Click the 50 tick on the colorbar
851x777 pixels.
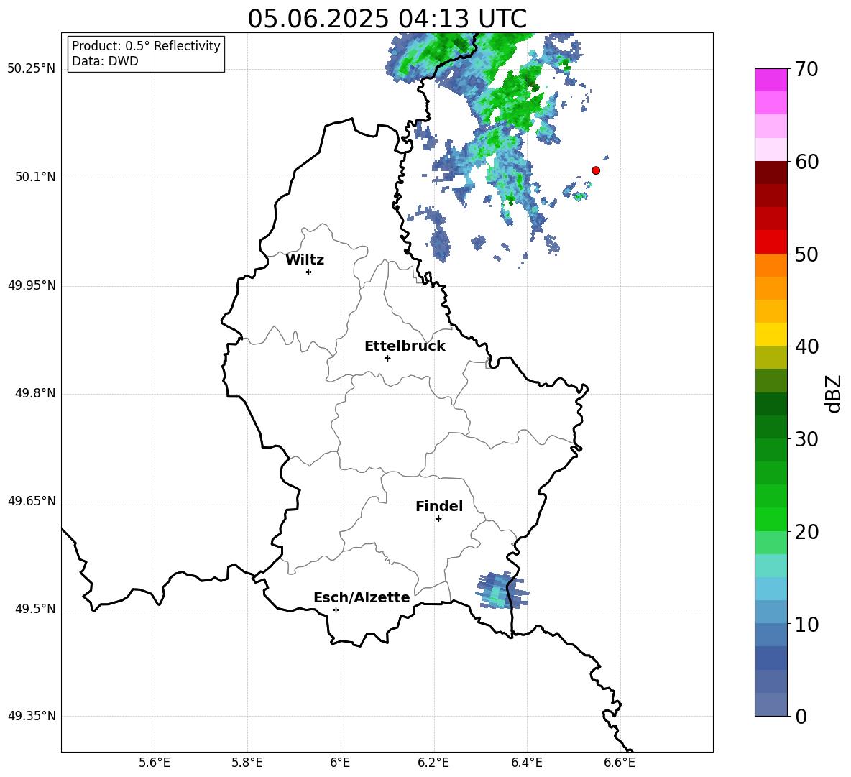[x=807, y=254]
